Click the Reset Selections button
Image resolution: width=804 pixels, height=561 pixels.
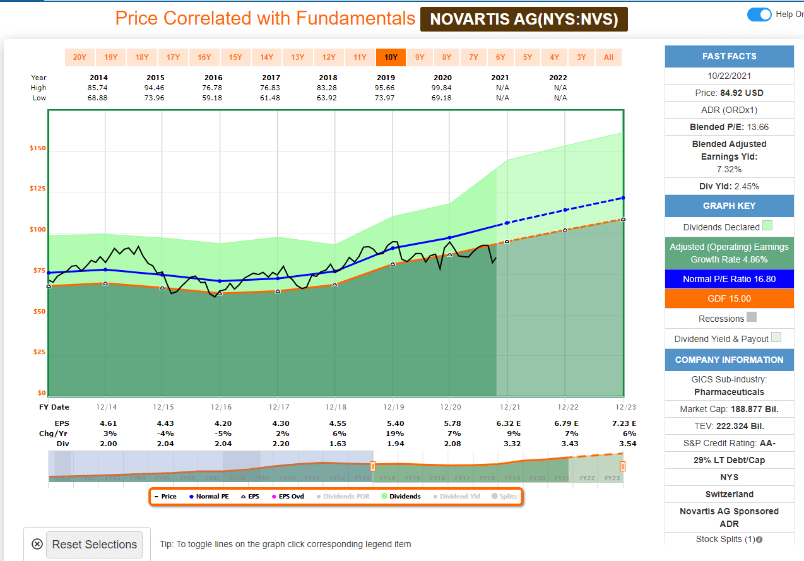coord(94,544)
